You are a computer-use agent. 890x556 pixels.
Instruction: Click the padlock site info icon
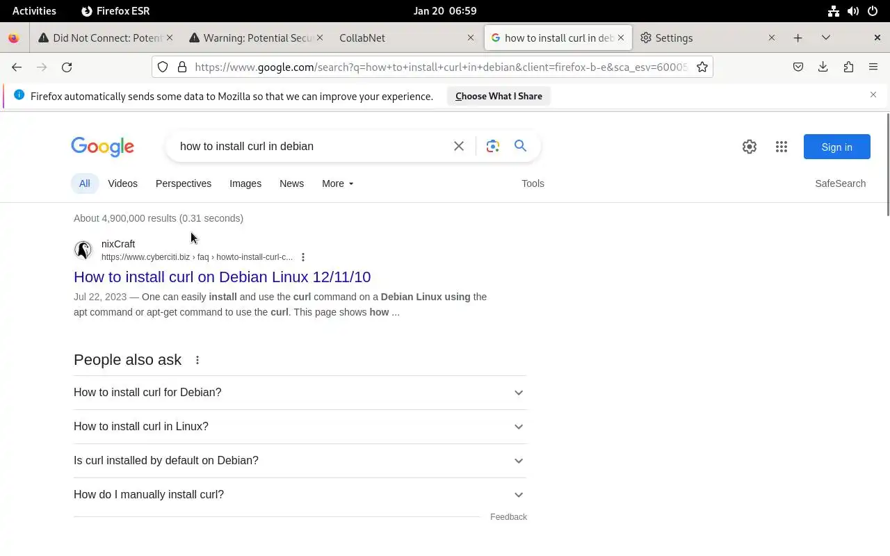click(x=182, y=67)
